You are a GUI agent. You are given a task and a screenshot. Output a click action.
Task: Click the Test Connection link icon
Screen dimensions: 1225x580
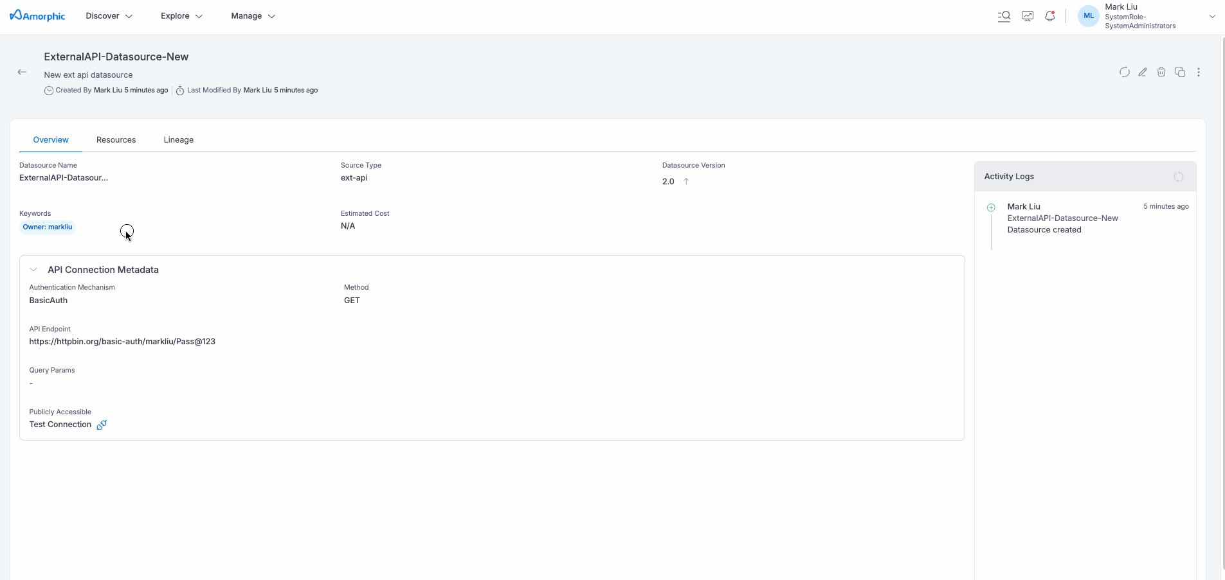pos(102,425)
